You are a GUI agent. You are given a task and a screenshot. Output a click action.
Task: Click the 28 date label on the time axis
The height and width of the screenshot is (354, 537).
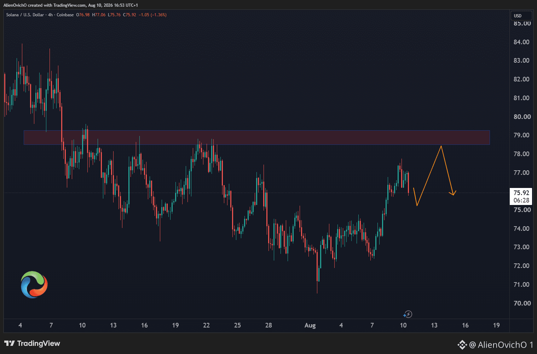pos(268,325)
